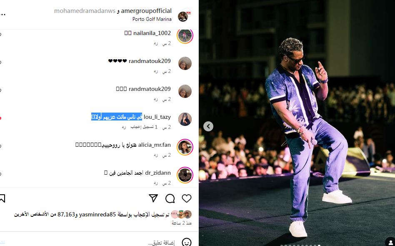
Task: Save the post with the bookmark icon
Action: [2, 198]
